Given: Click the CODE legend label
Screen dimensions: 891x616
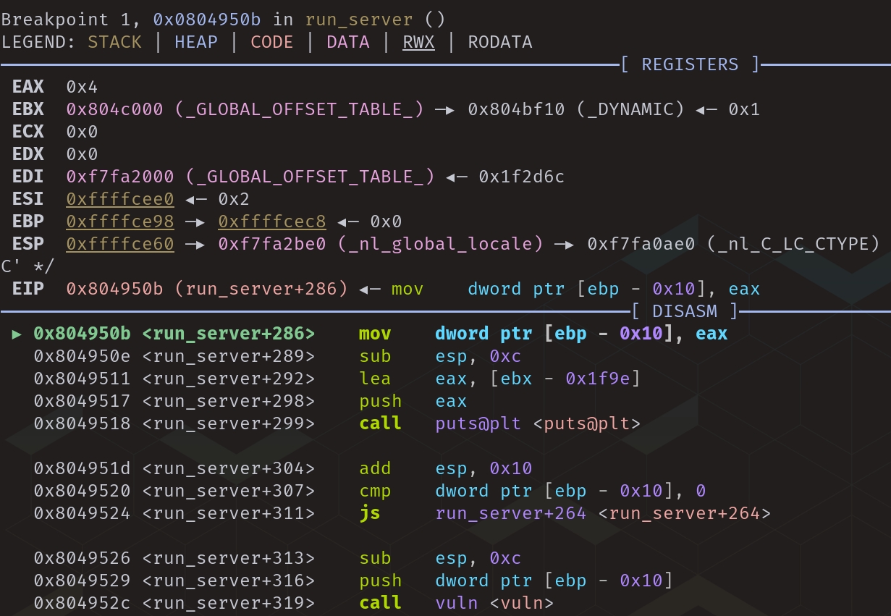Looking at the screenshot, I should click(271, 42).
